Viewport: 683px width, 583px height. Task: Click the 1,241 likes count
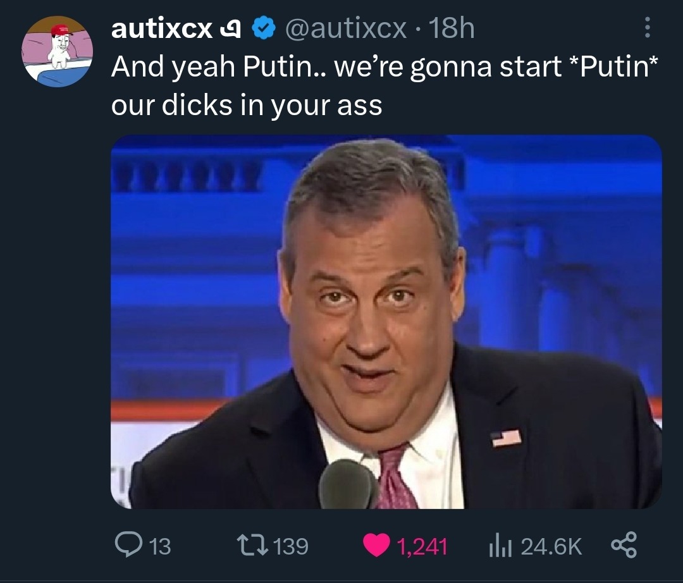[x=422, y=547]
